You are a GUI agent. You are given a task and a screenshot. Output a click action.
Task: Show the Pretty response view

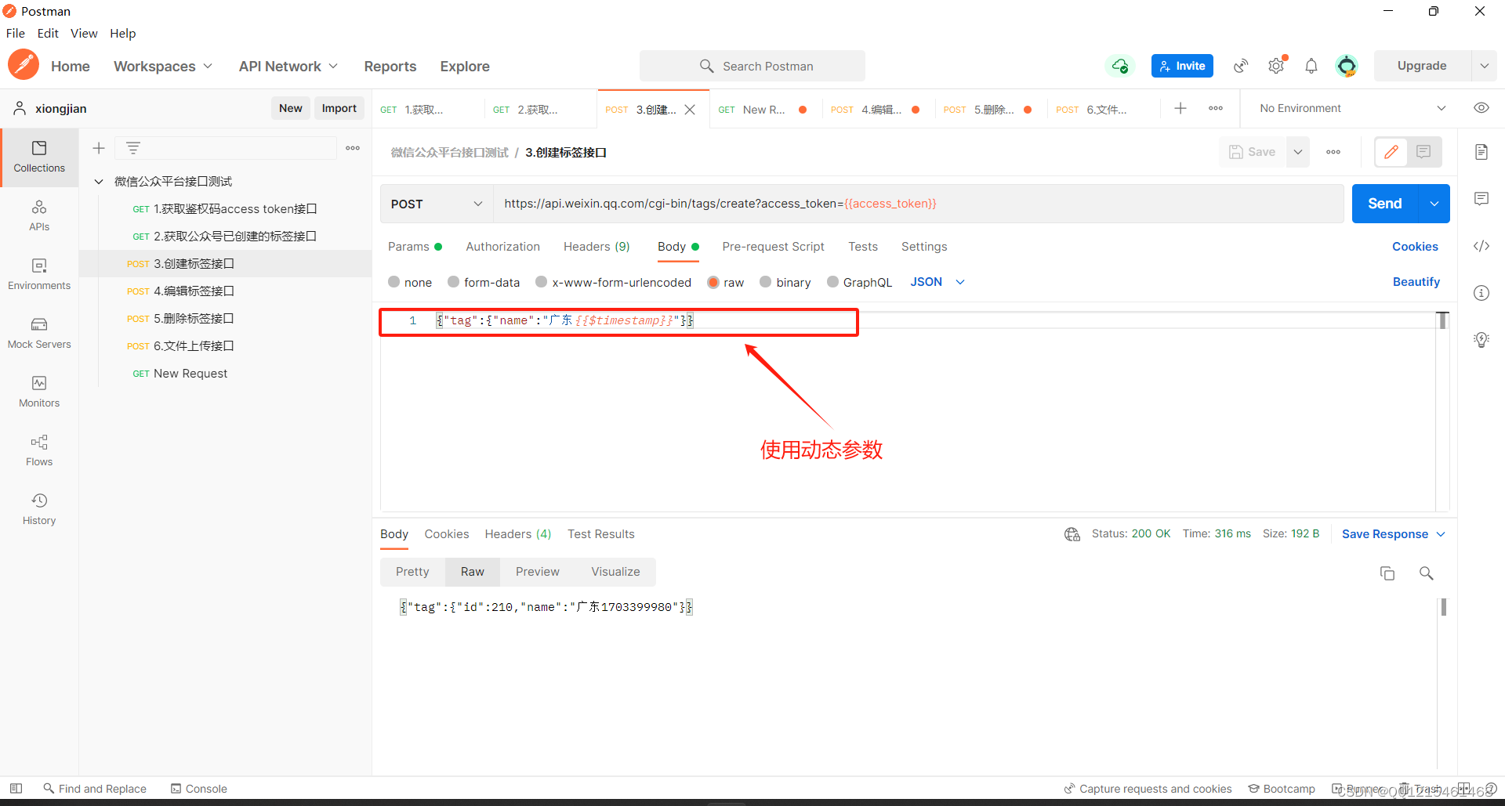coord(412,572)
